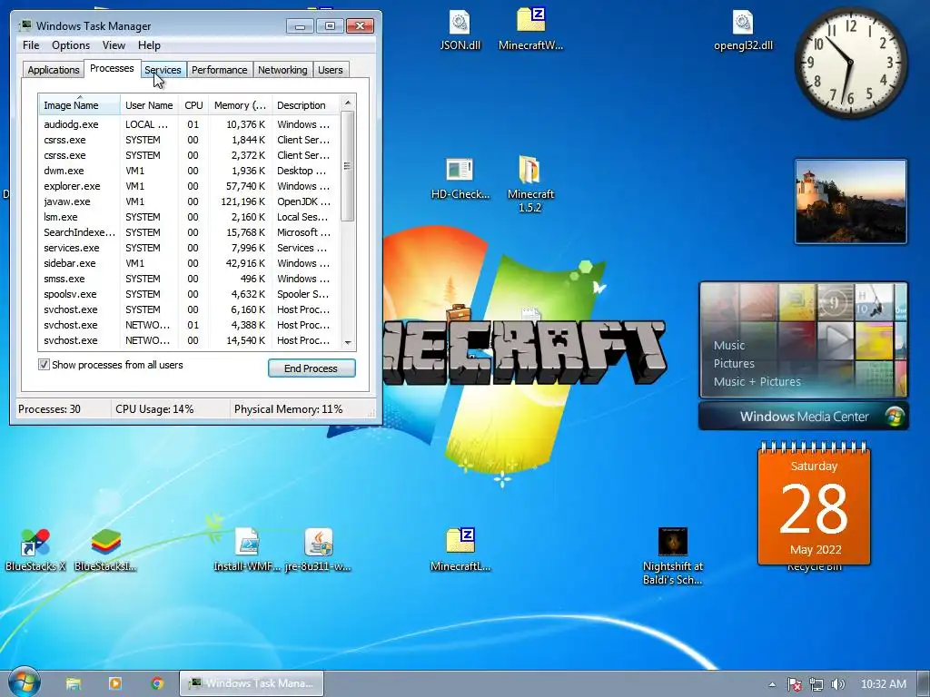Click the analog clock gadget
Screen dimensions: 930x697
pos(851,63)
